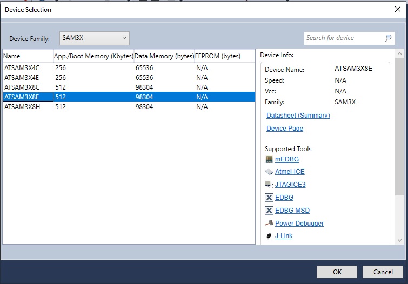Click the EDBG tool icon
This screenshot has height=284, width=408.
[269, 198]
